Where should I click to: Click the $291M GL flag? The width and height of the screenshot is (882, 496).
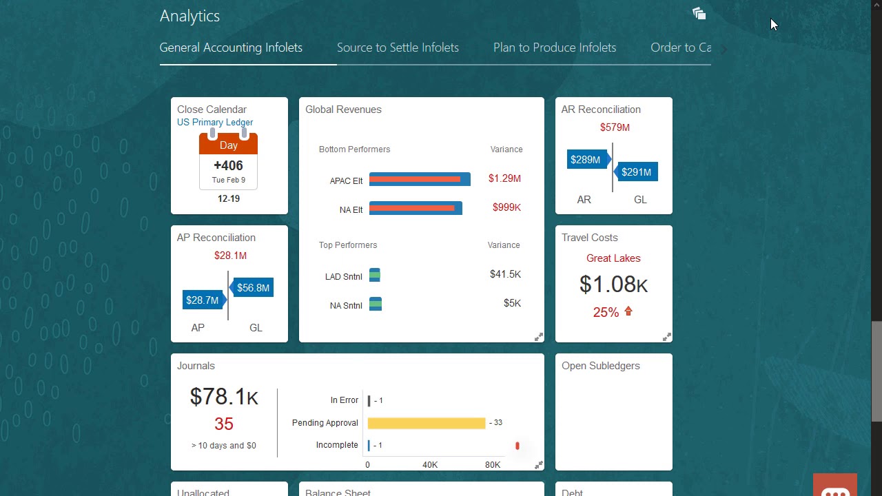click(636, 172)
